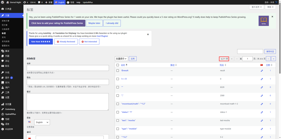Open 所有文章 submenu item
This screenshot has width=281, height=139.
coord(5,21)
